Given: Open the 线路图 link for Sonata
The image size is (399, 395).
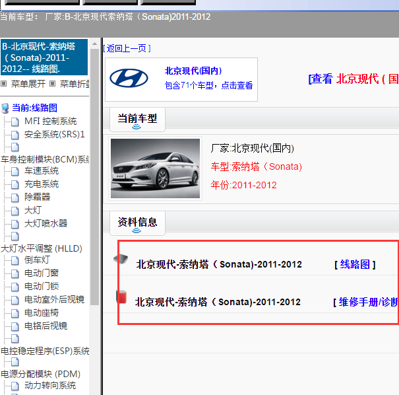Looking at the screenshot, I should tap(355, 264).
